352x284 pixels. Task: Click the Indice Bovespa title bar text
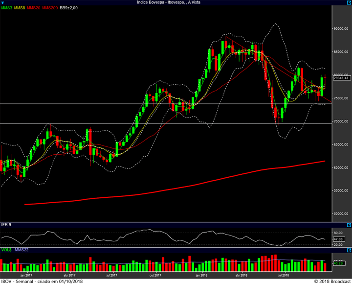click(176, 2)
